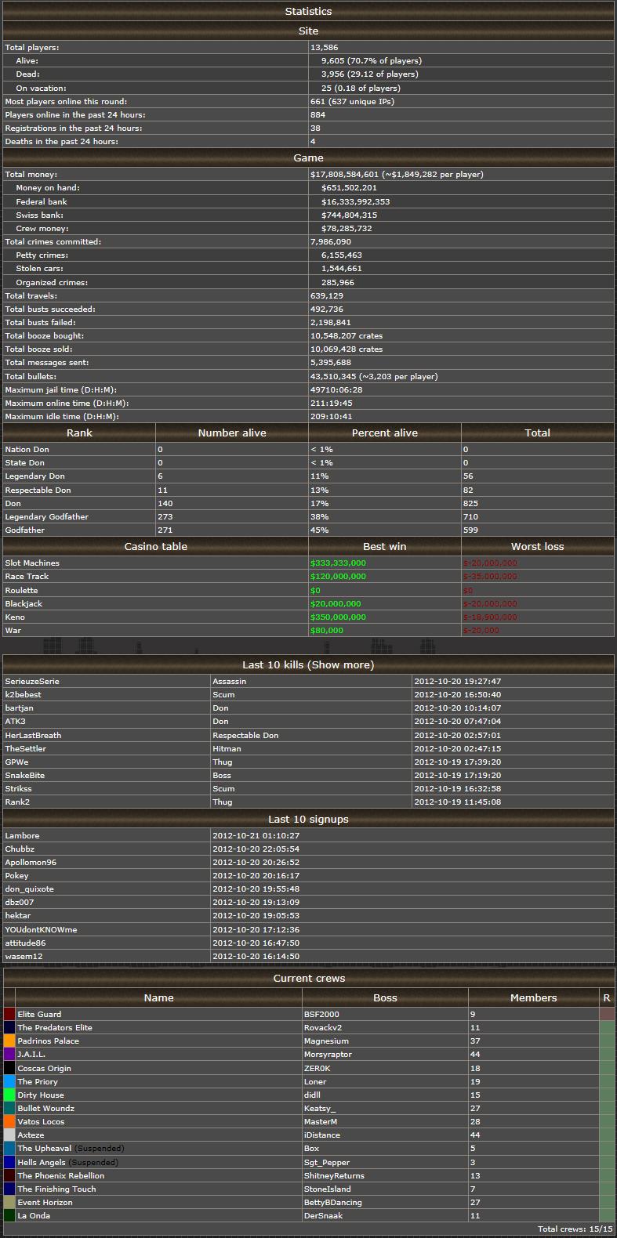Open killed player SnakeBite's profile
Screen dimensions: 617x1238
pyautogui.click(x=25, y=775)
